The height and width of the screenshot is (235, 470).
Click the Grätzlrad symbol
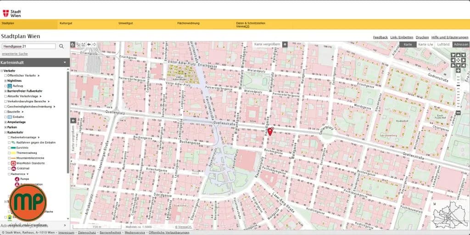13,168
